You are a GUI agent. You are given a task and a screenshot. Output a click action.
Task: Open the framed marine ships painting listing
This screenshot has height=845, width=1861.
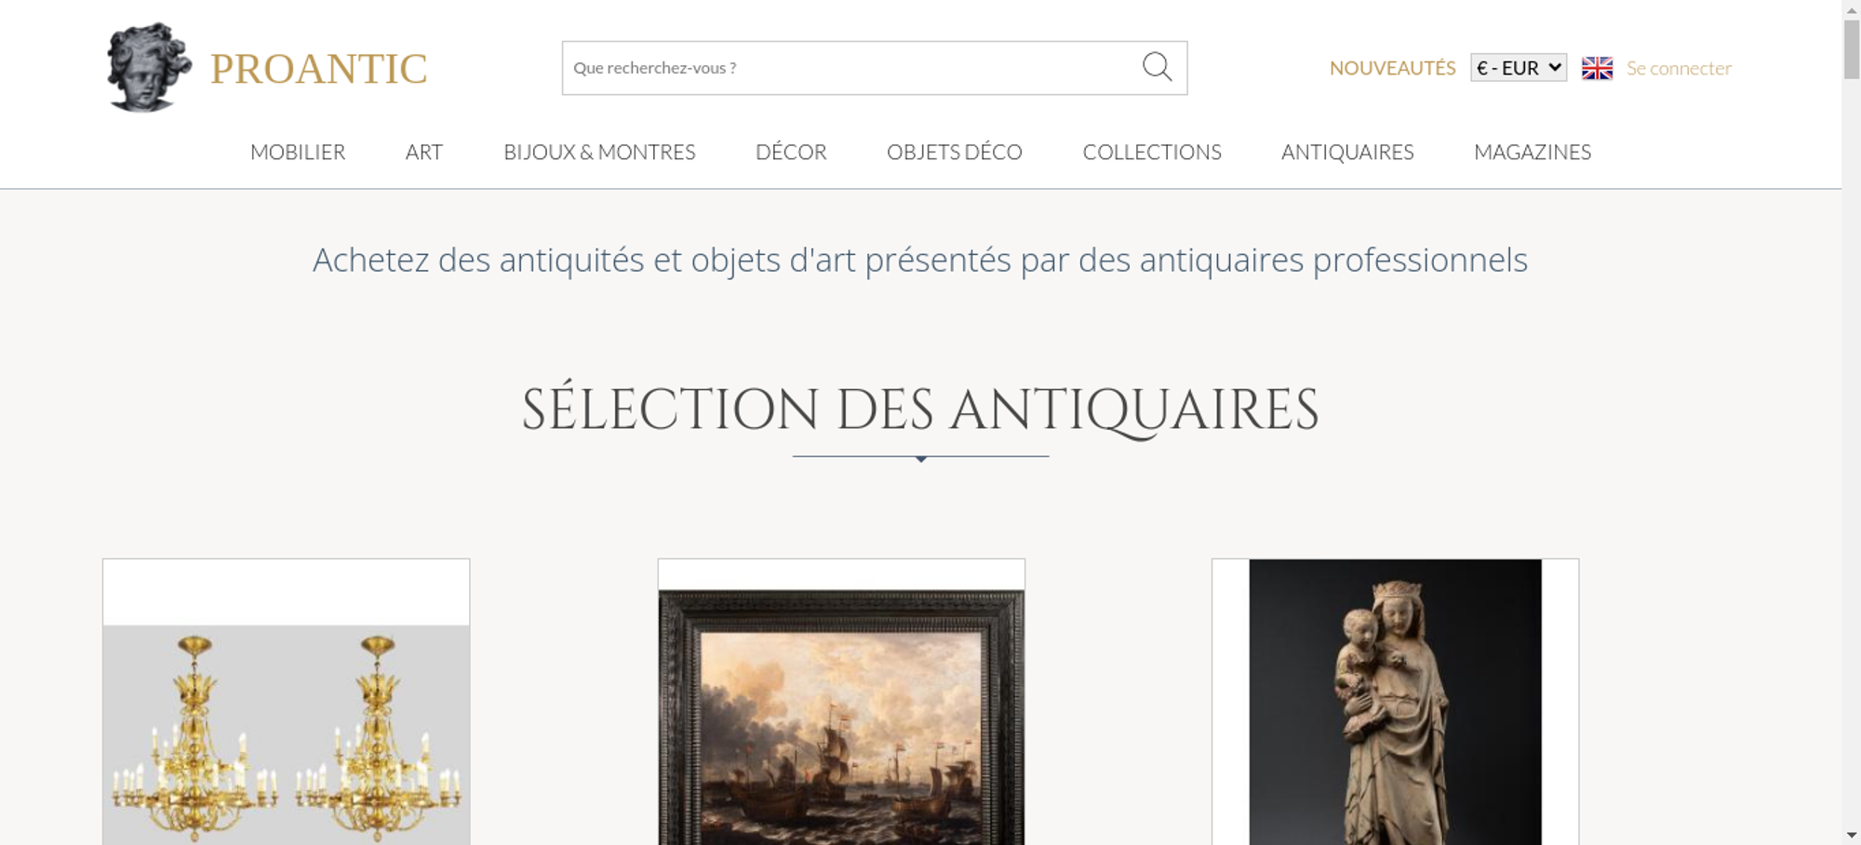[x=841, y=702]
